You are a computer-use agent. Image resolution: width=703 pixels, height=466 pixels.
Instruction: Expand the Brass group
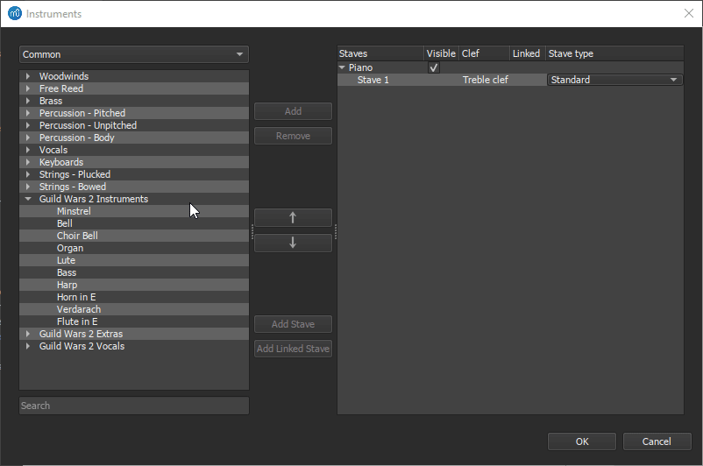tap(28, 101)
